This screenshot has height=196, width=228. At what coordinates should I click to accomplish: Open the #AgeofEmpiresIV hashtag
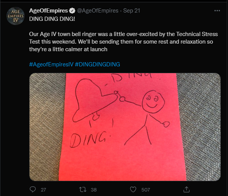click(51, 64)
